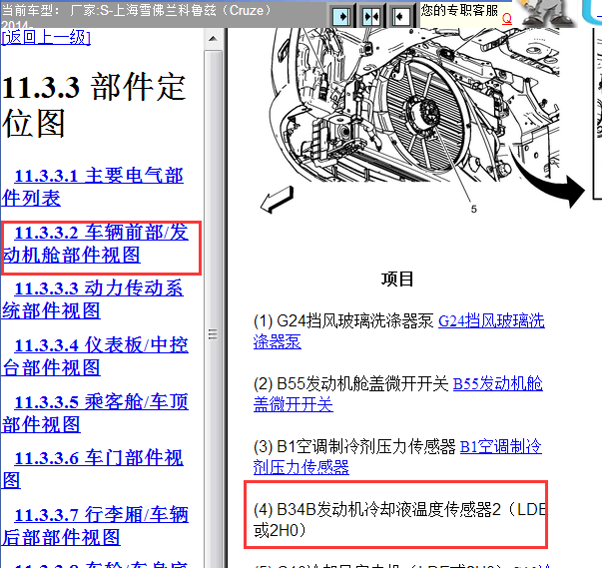The image size is (602, 568).
Task: Open the customer service Q link
Action: click(x=507, y=18)
